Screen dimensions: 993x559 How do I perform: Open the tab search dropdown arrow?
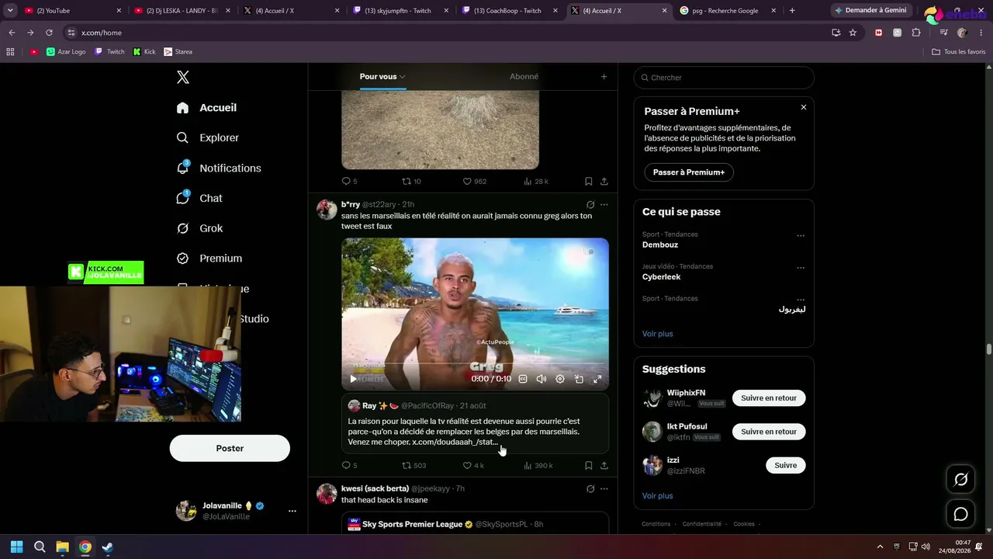click(x=10, y=10)
